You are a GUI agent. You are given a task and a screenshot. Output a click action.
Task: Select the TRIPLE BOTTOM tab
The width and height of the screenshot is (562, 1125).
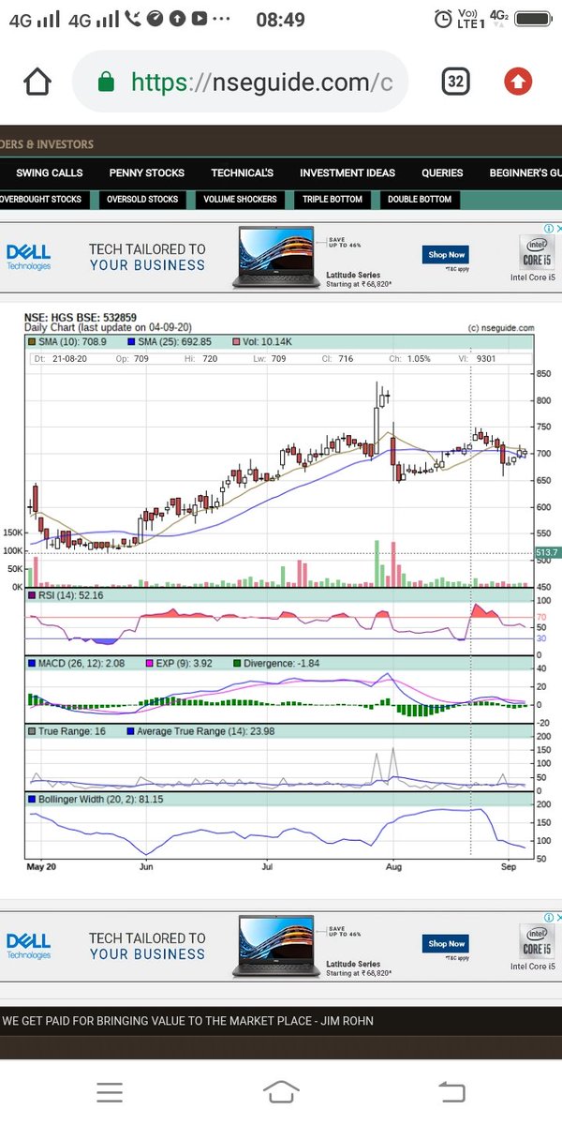point(333,200)
